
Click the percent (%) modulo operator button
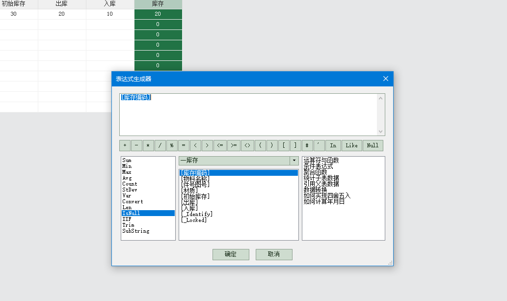coord(172,146)
